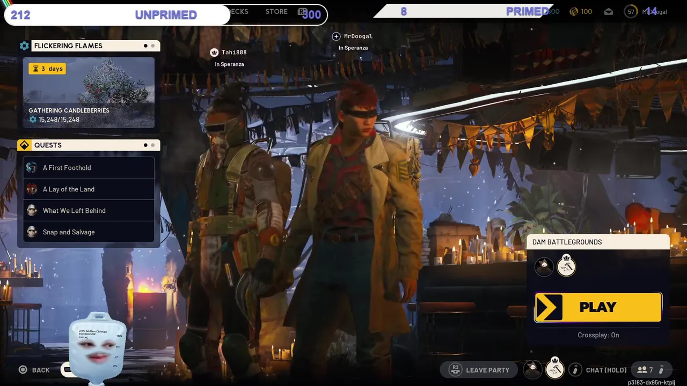Click the dark avatar in bottom party bar
The width and height of the screenshot is (687, 386).
[532, 369]
